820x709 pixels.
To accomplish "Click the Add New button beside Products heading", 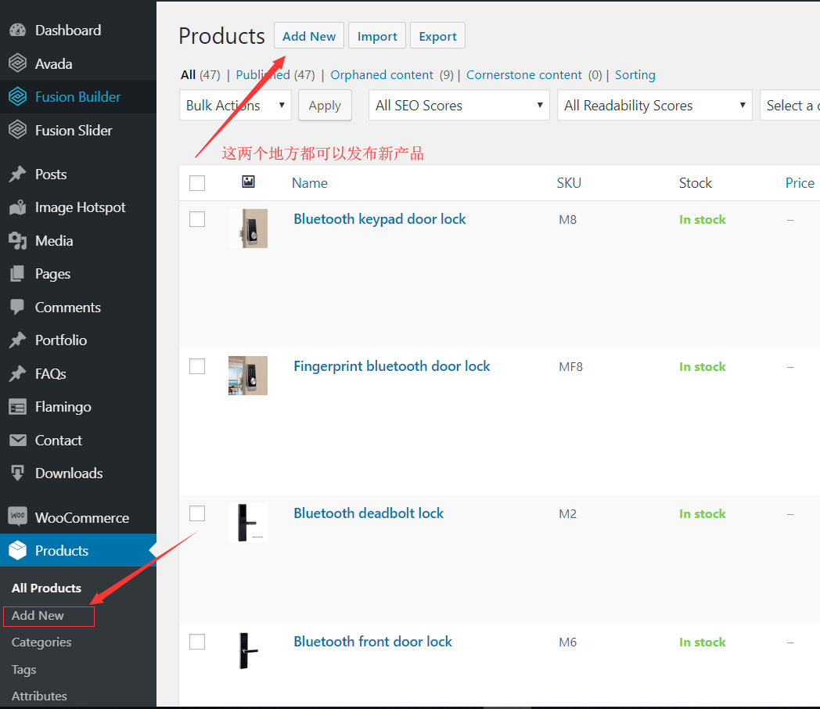I will 308,36.
